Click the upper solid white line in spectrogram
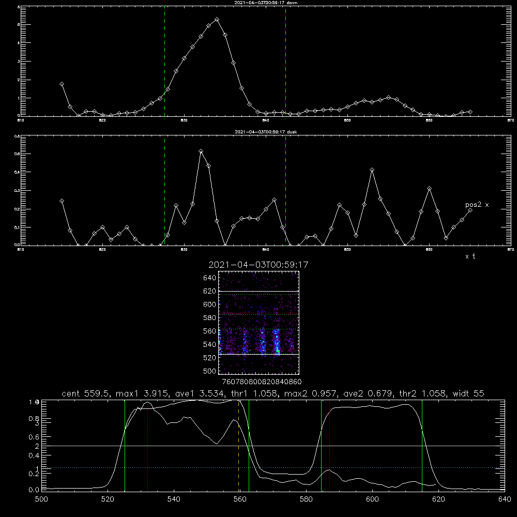Viewport: 517px width, 517px height. (x=258, y=291)
